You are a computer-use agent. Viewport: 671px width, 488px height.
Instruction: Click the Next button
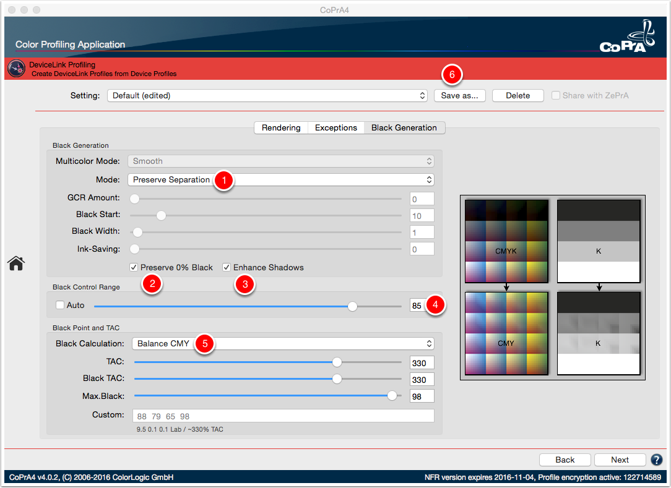[x=620, y=460]
